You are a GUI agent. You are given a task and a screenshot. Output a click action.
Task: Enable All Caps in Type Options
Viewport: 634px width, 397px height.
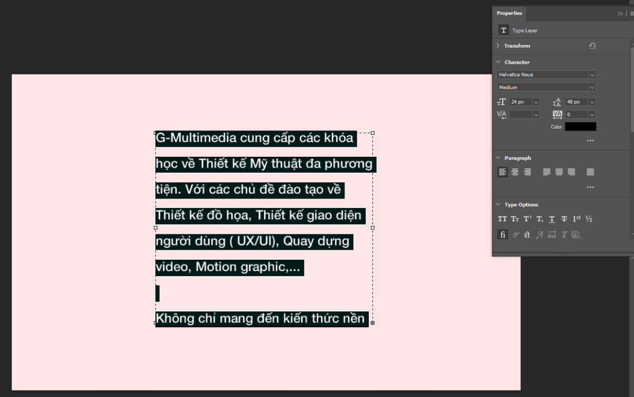tap(502, 219)
